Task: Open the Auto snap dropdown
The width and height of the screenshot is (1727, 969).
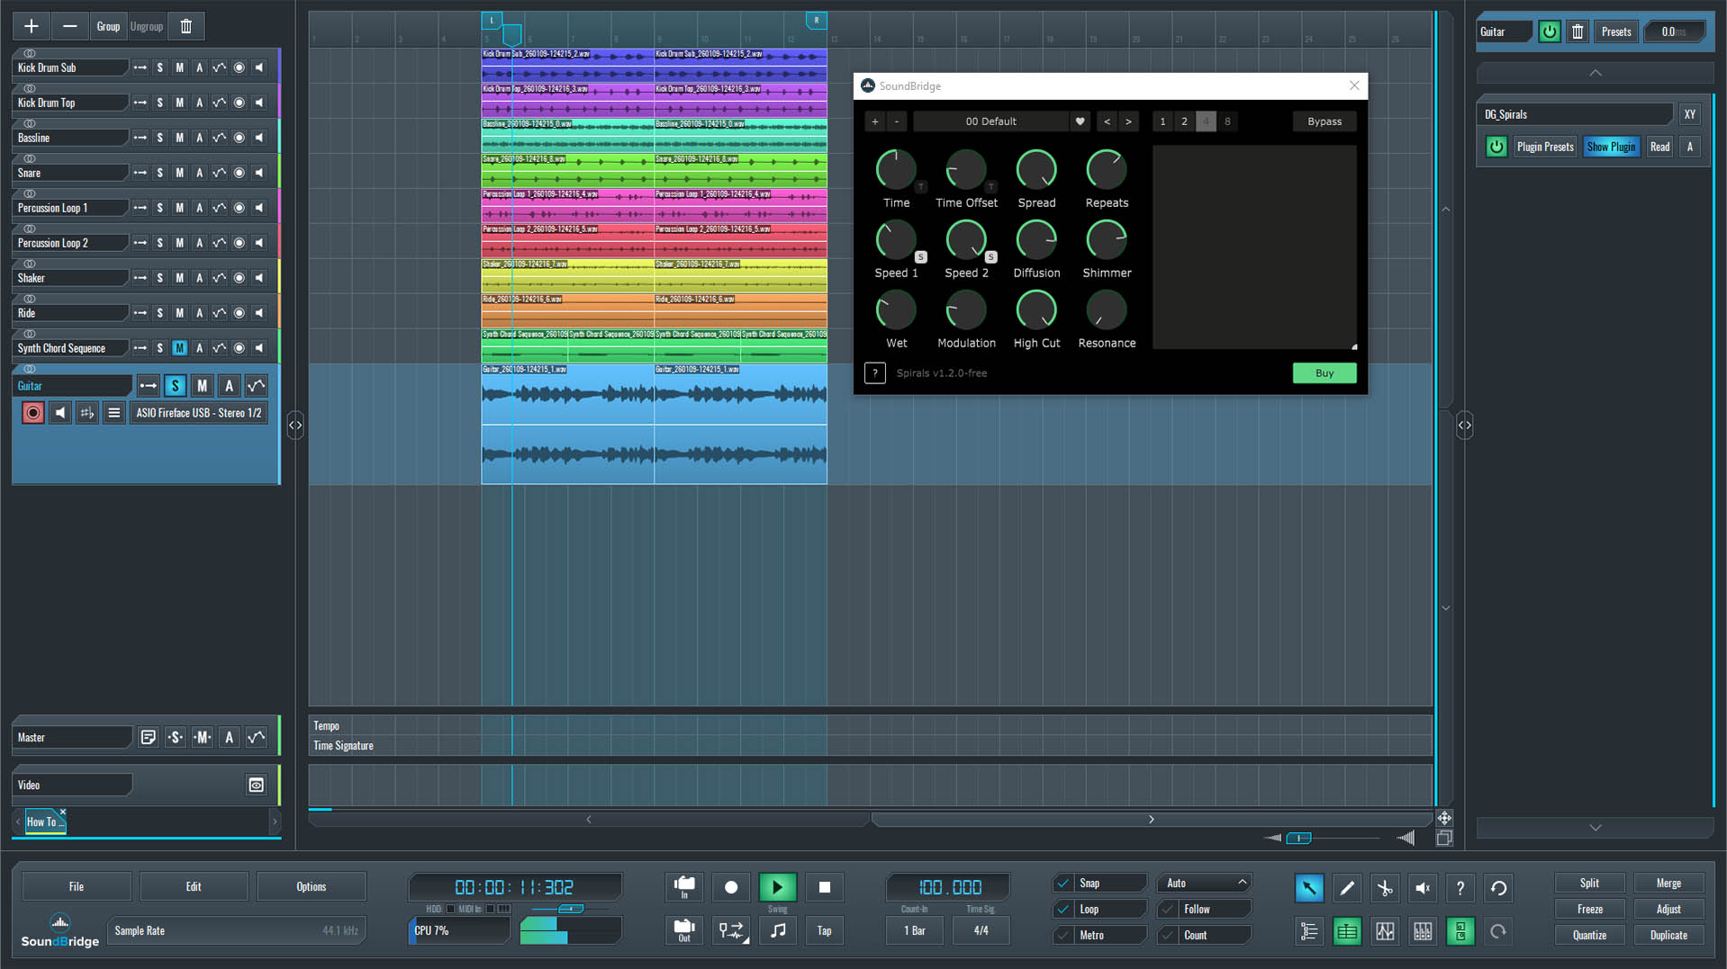Action: pyautogui.click(x=1205, y=884)
